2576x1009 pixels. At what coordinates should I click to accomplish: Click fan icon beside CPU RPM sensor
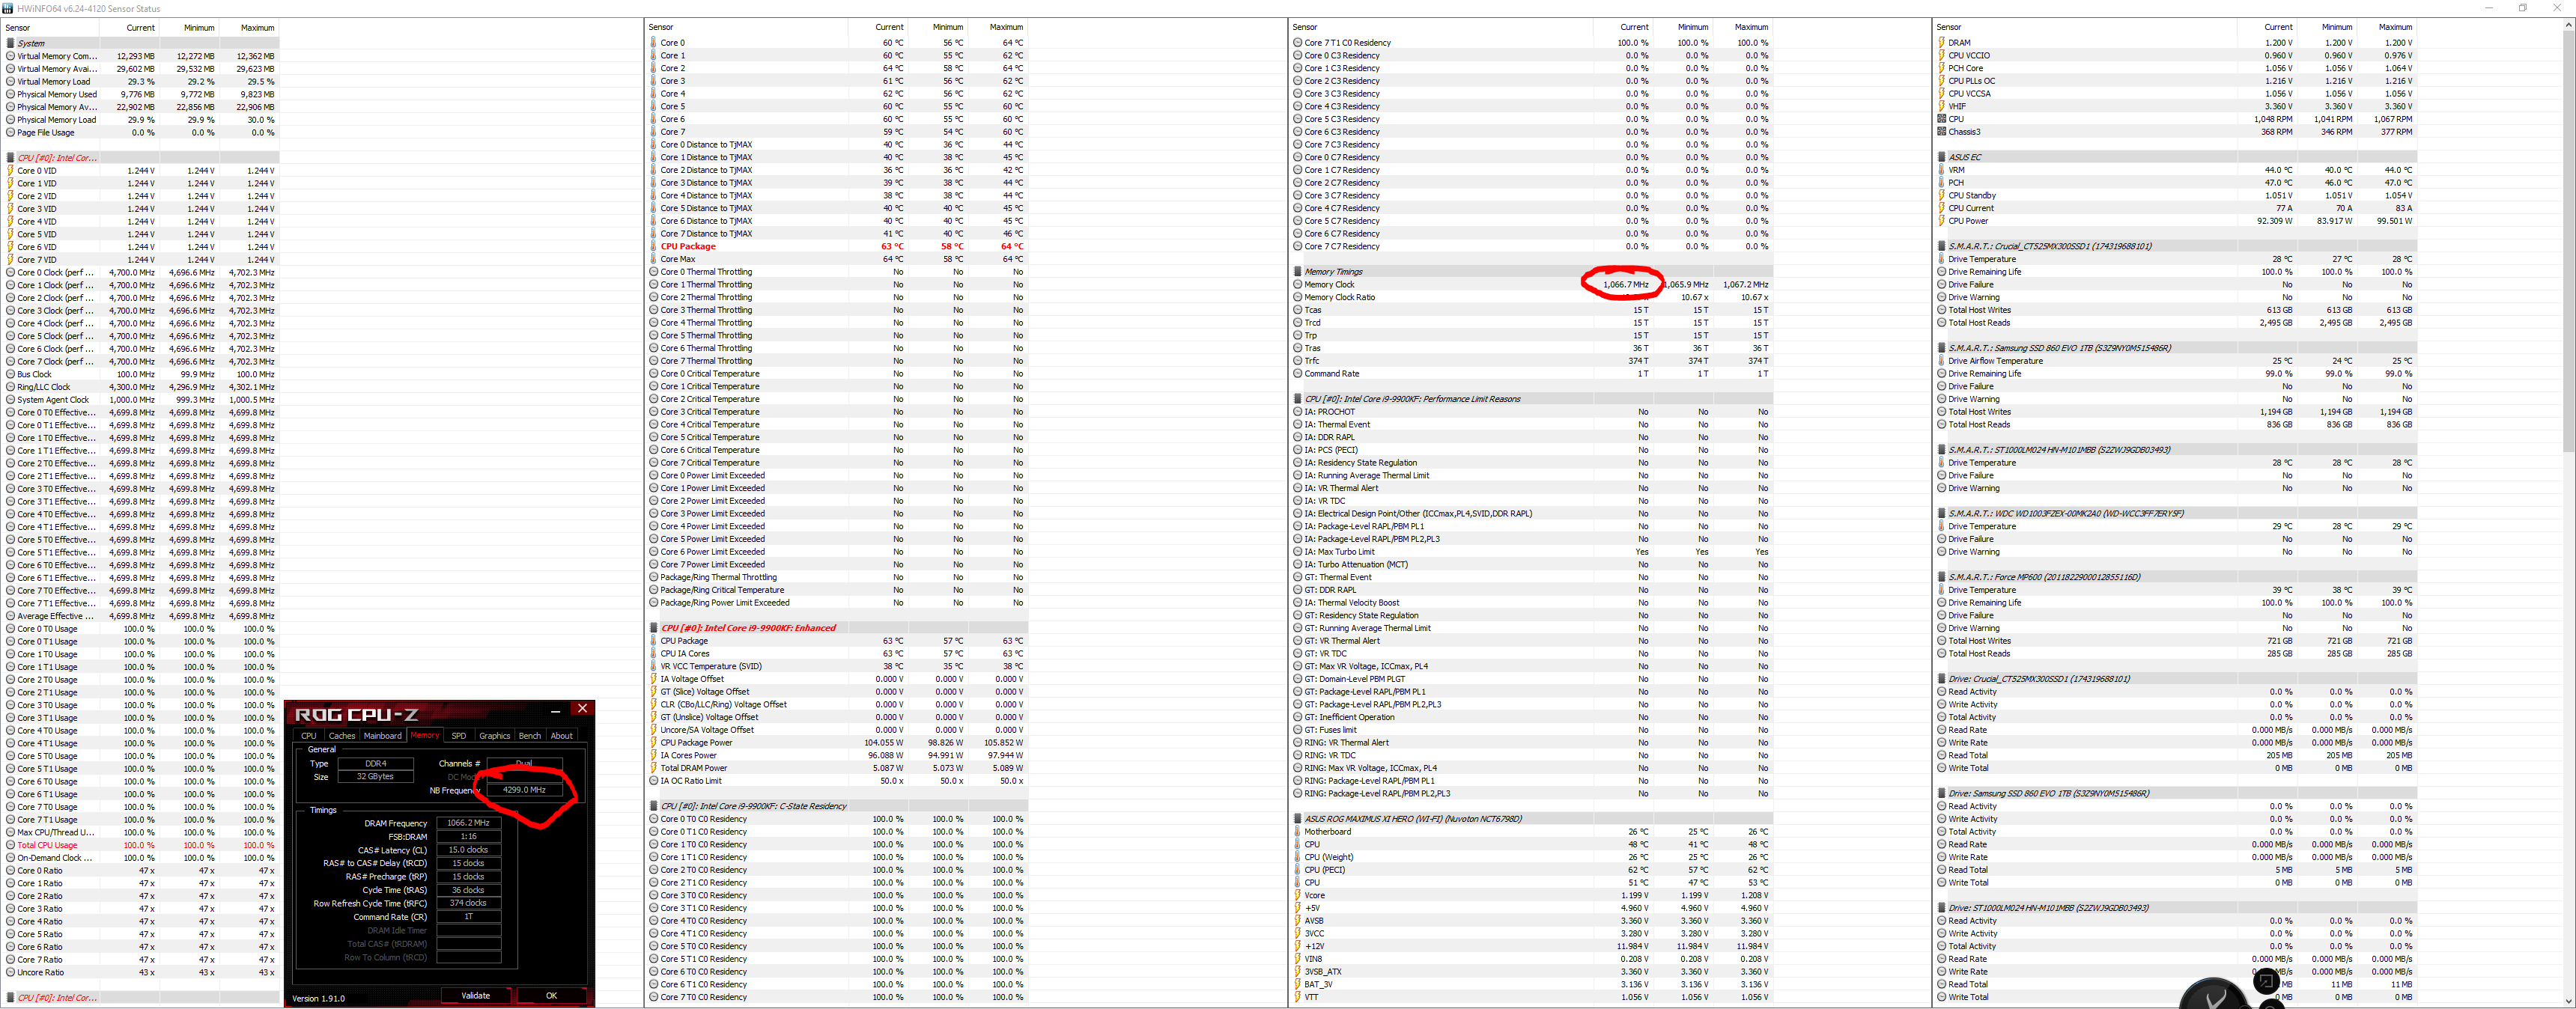pyautogui.click(x=1942, y=119)
